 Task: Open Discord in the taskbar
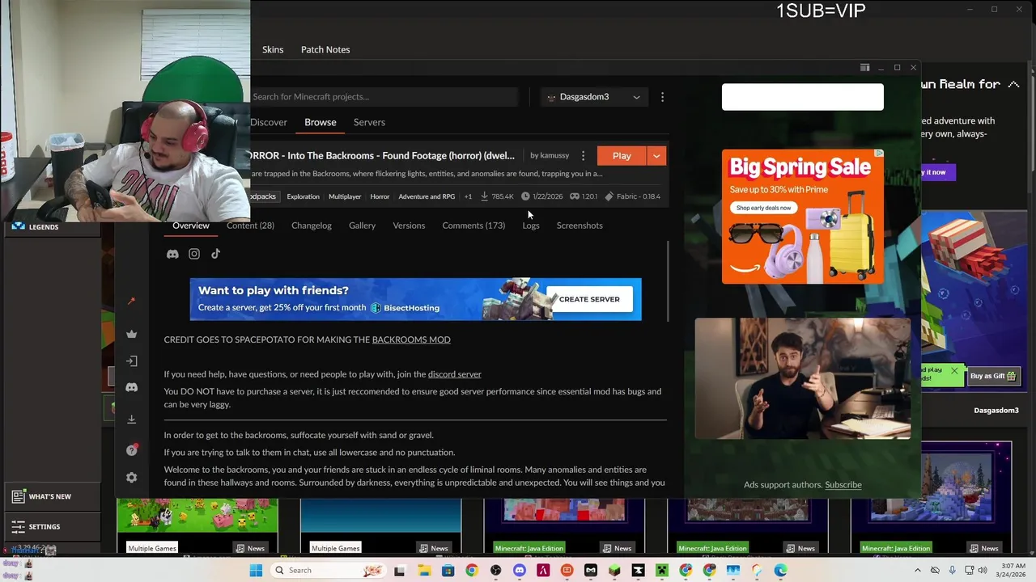520,571
